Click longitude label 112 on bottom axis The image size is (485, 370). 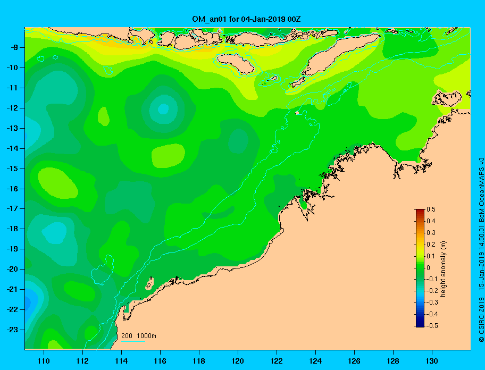click(x=82, y=361)
